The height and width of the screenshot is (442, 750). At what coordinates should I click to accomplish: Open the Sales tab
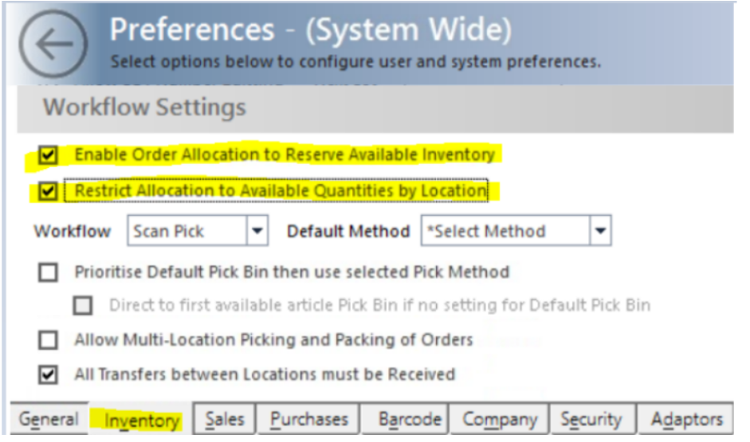[224, 419]
